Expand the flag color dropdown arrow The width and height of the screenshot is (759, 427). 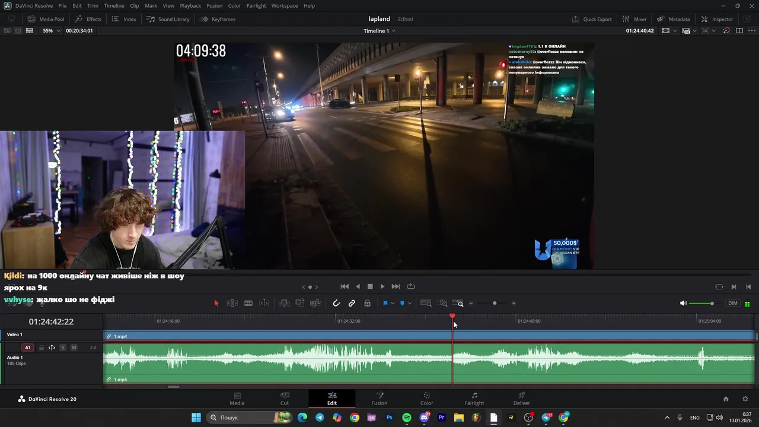(x=393, y=304)
